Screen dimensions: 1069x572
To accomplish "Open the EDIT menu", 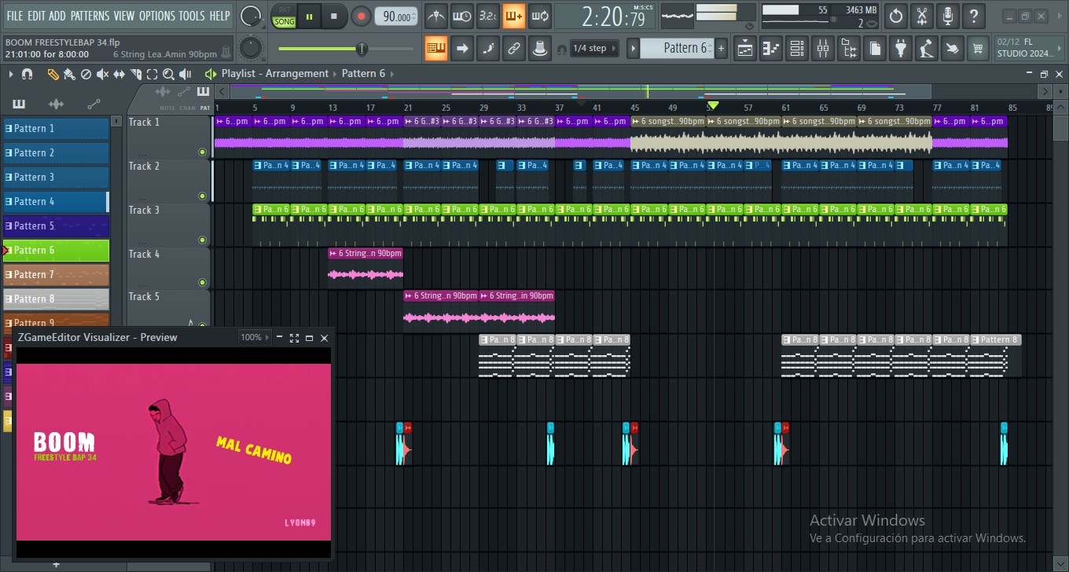I will [36, 16].
